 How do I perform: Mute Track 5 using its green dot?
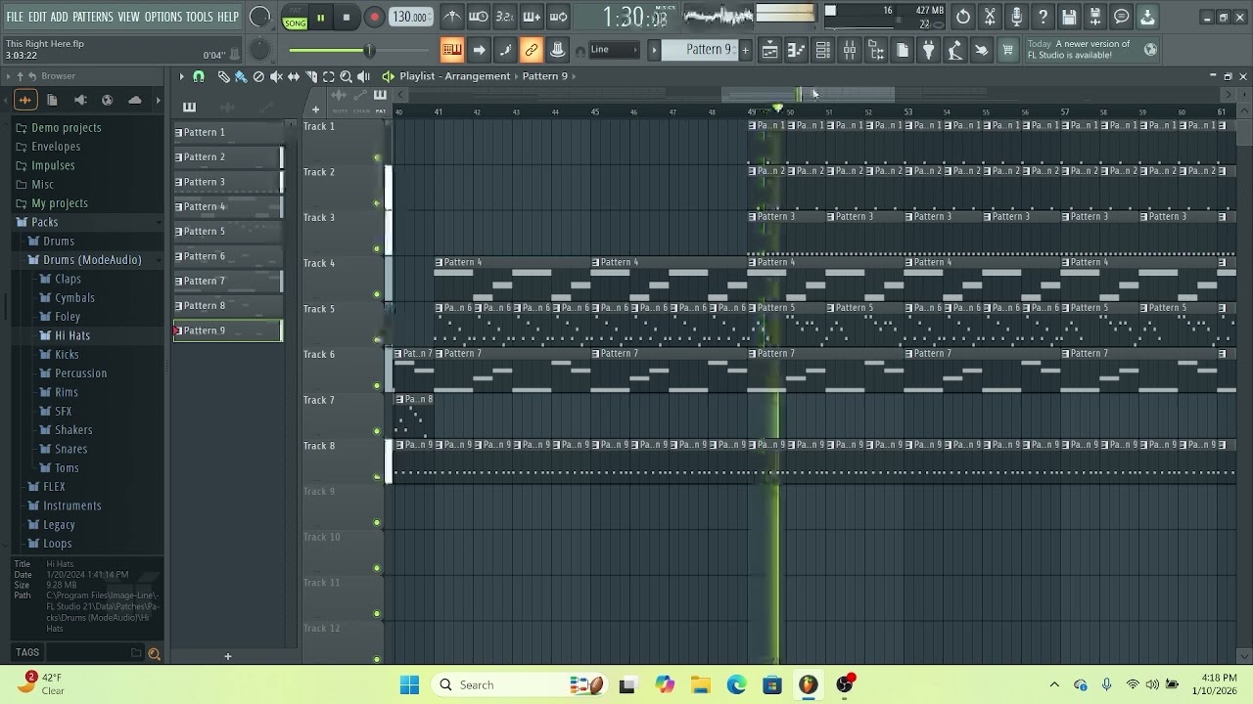(378, 340)
